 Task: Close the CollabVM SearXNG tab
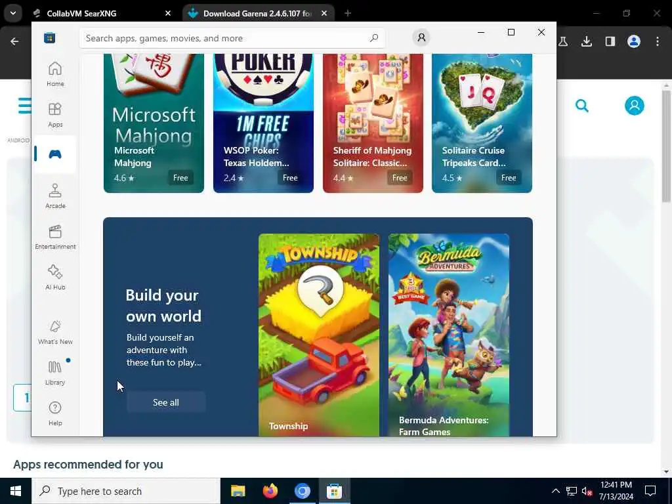point(168,13)
